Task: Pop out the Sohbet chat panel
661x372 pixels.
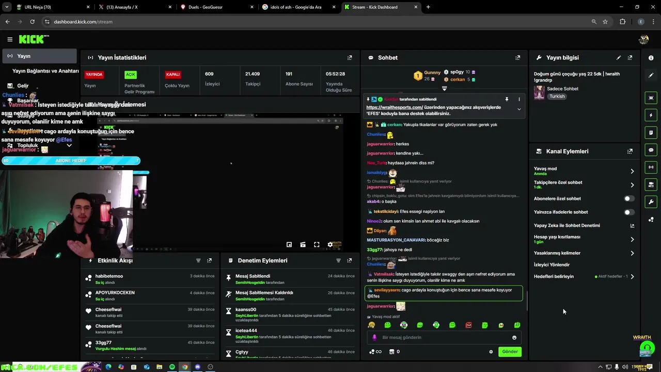Action: point(518,58)
